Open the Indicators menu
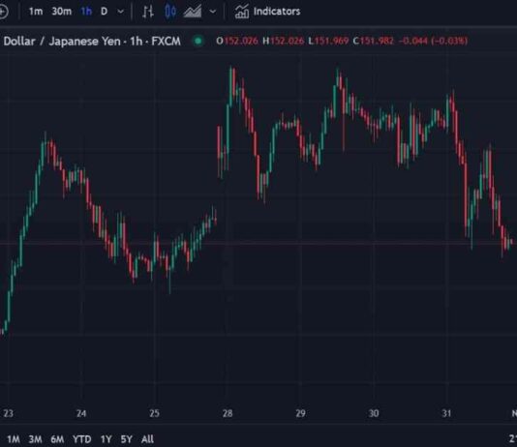The height and width of the screenshot is (447, 517). tap(267, 12)
